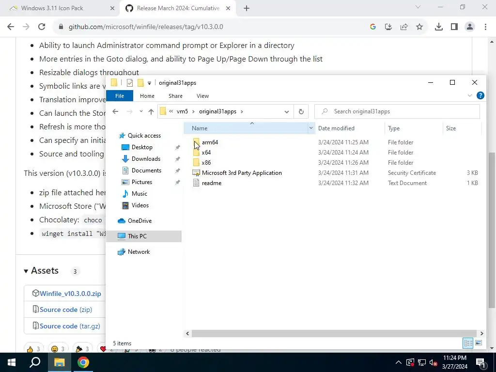The image size is (496, 372).
Task: Expand the Explorer ribbon chevron
Action: pyautogui.click(x=470, y=95)
